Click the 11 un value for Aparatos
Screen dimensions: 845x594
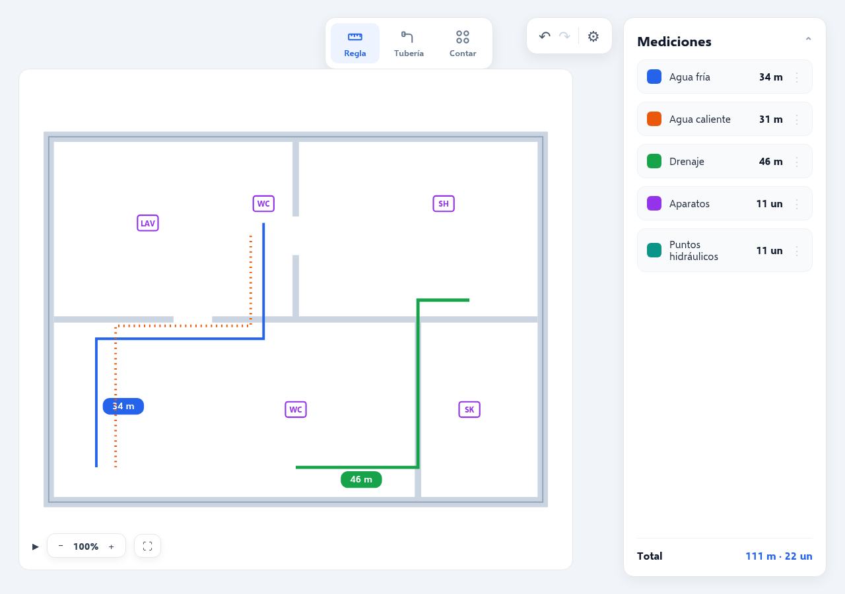click(x=770, y=204)
